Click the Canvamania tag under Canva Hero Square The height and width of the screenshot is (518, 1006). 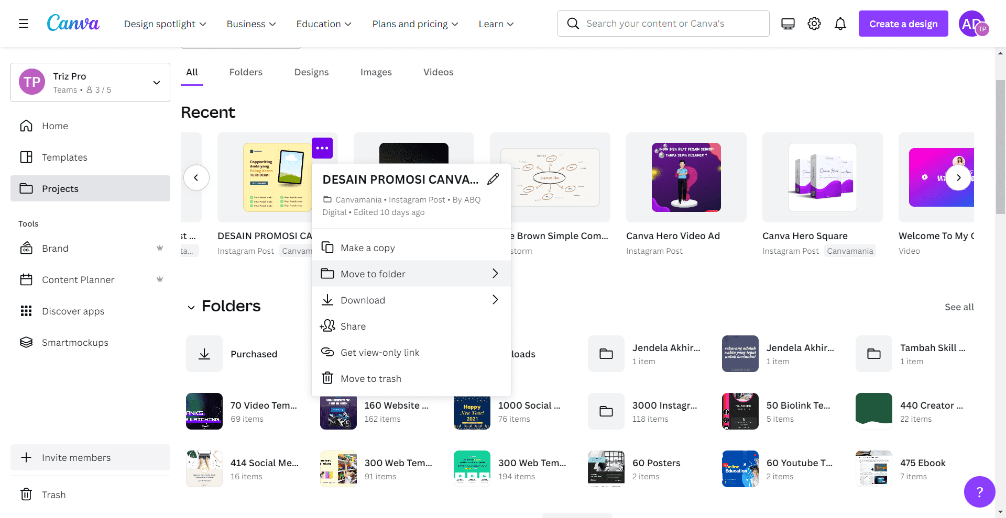coord(850,251)
